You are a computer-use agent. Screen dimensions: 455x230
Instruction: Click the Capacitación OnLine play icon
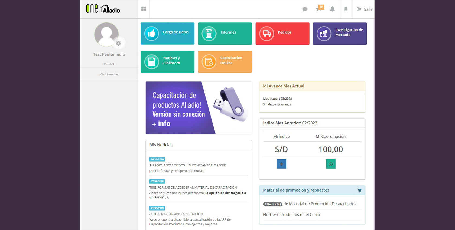point(209,62)
